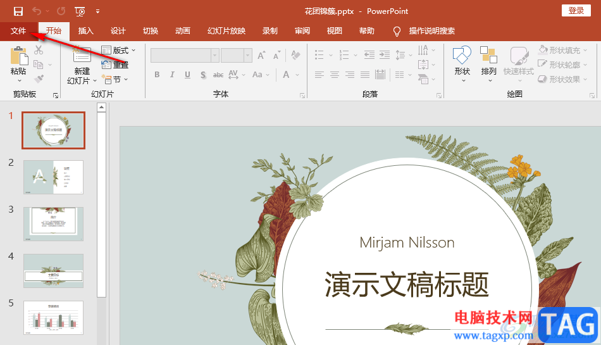Toggle Italic formatting
This screenshot has height=345, width=601.
point(172,75)
